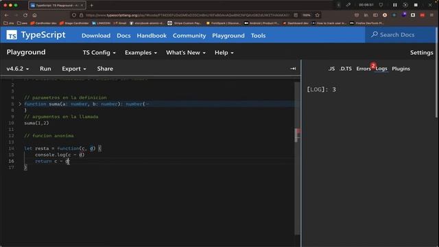This screenshot has height=247, width=439.
Task: Stop the screen recording
Action: pos(416,5)
